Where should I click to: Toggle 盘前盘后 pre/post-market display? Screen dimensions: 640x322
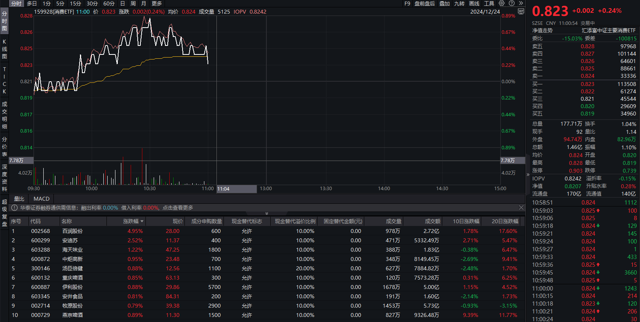tap(424, 3)
